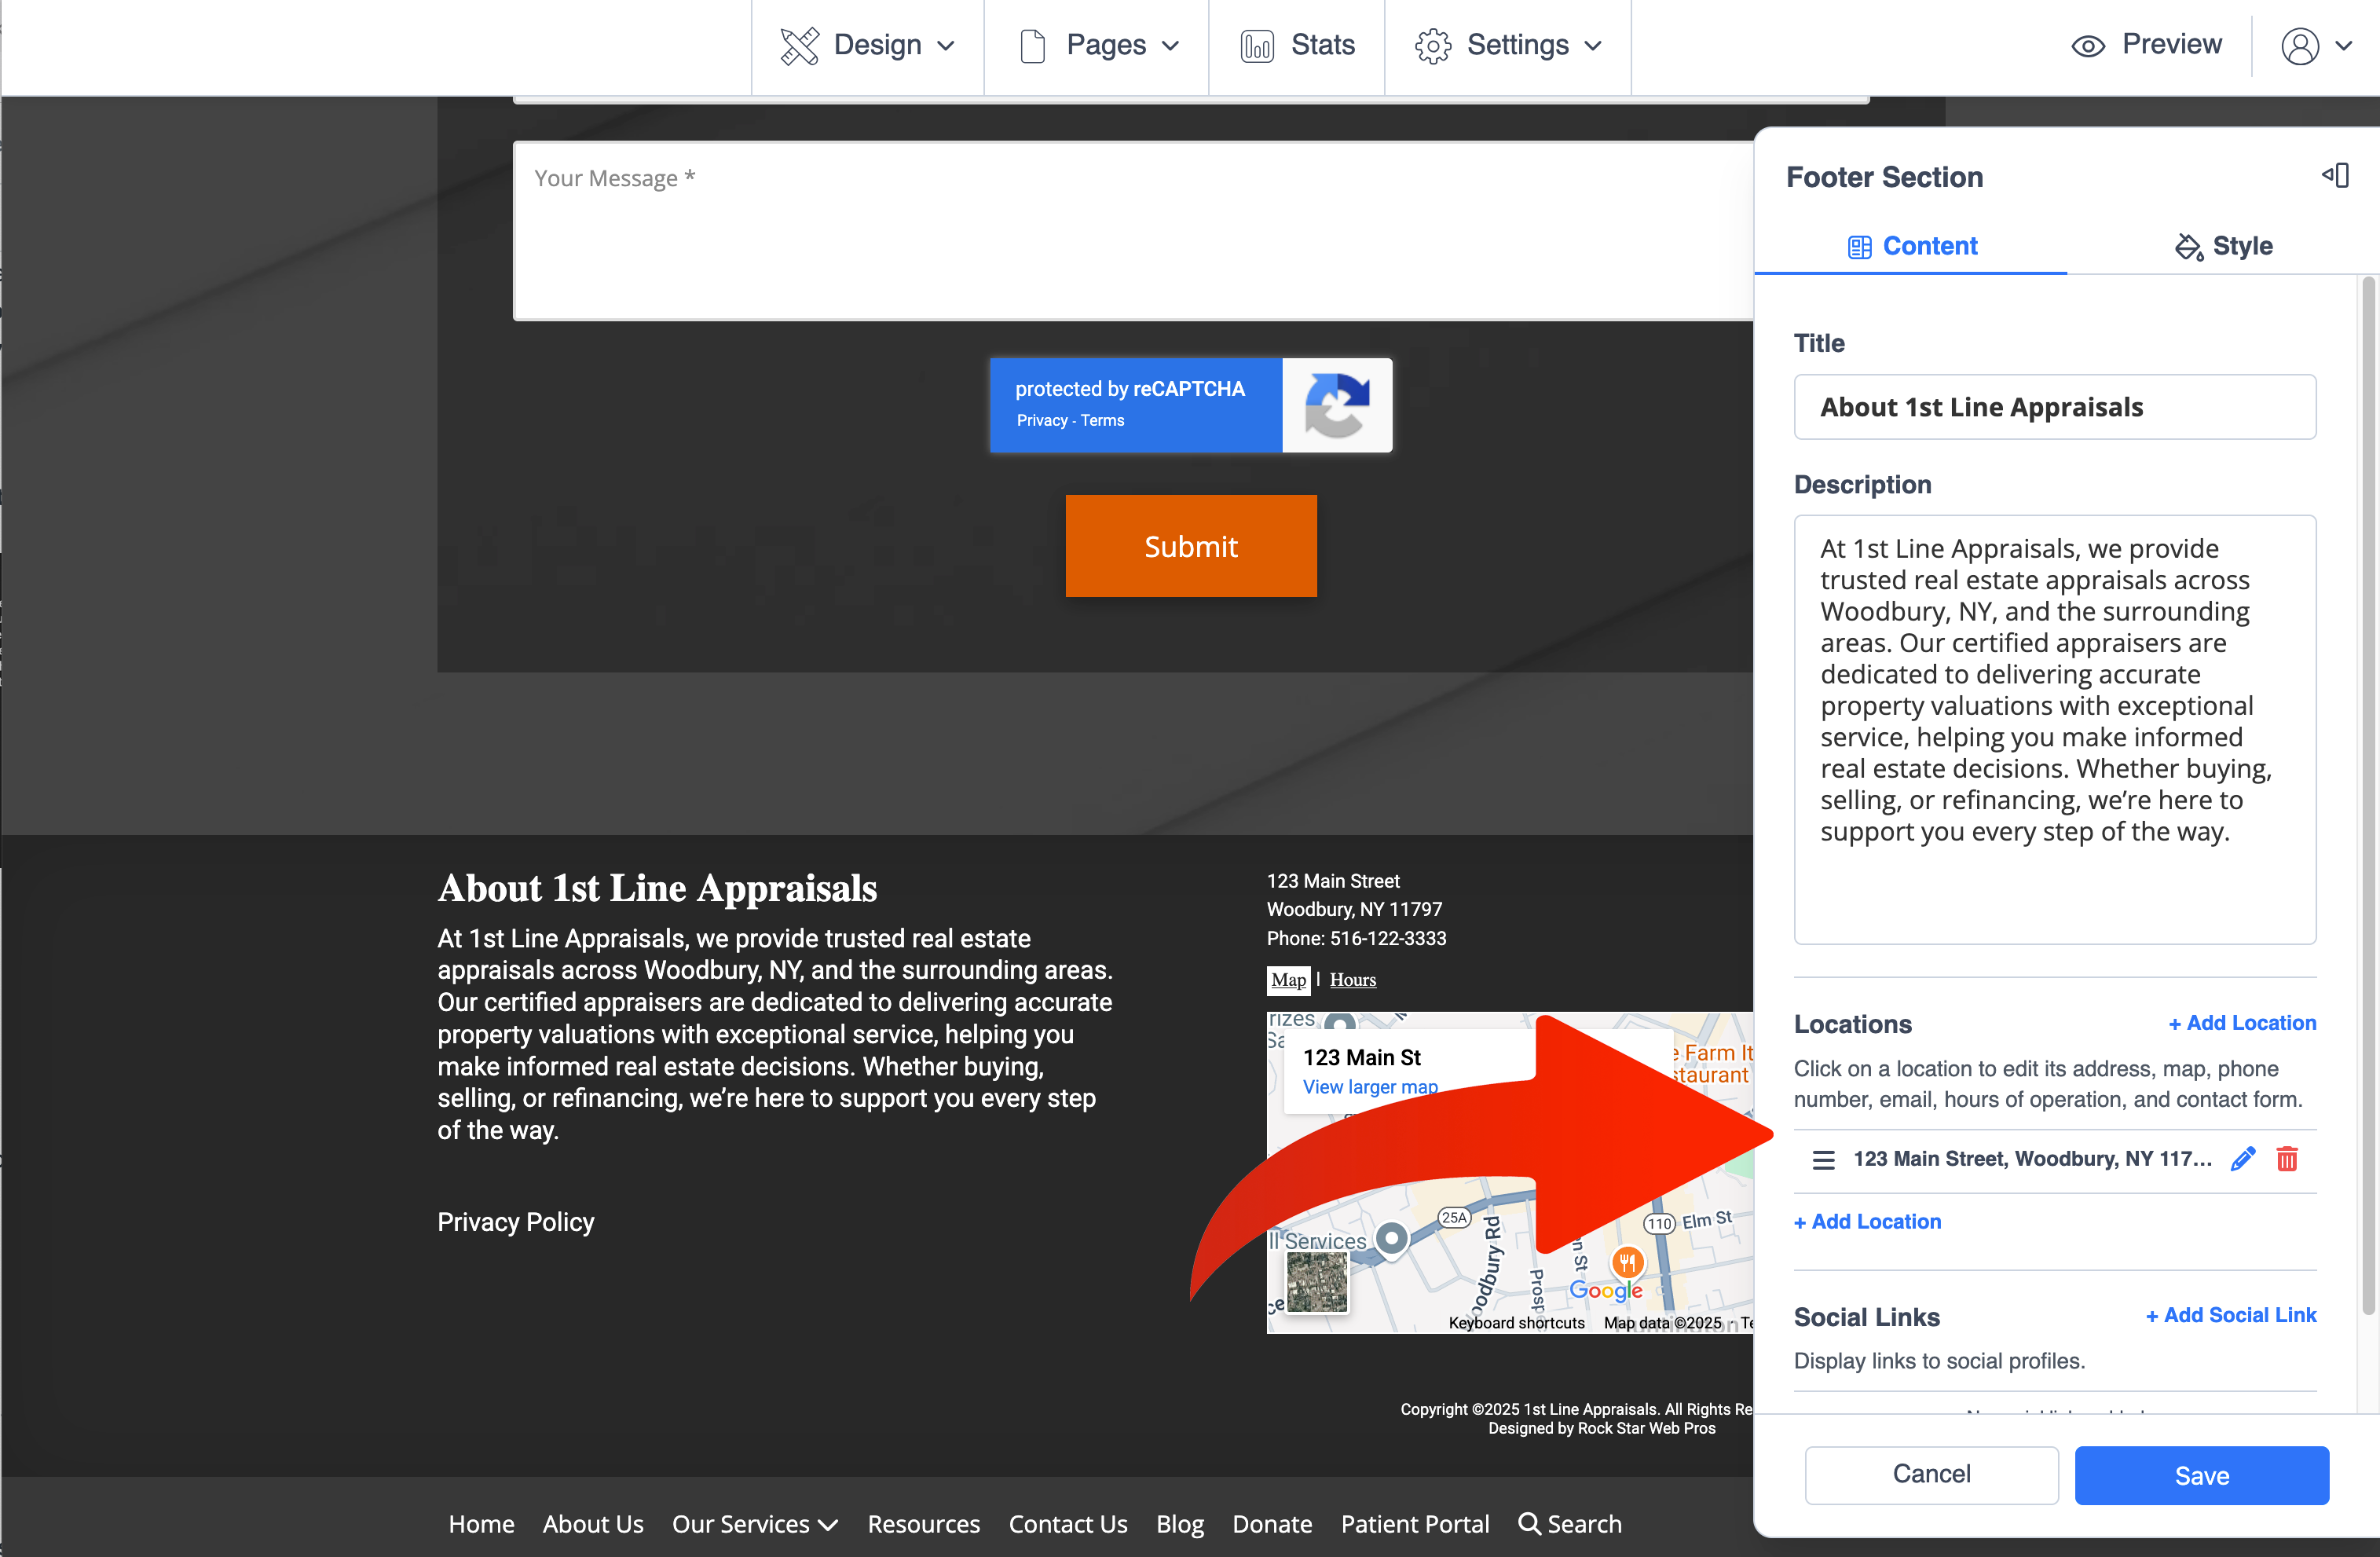Expand the Our Services nav dropdown
The height and width of the screenshot is (1557, 2380).
(x=754, y=1524)
